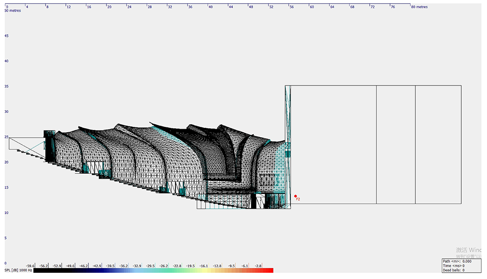Click the 12 mark on horizontal ruler

(x=69, y=7)
